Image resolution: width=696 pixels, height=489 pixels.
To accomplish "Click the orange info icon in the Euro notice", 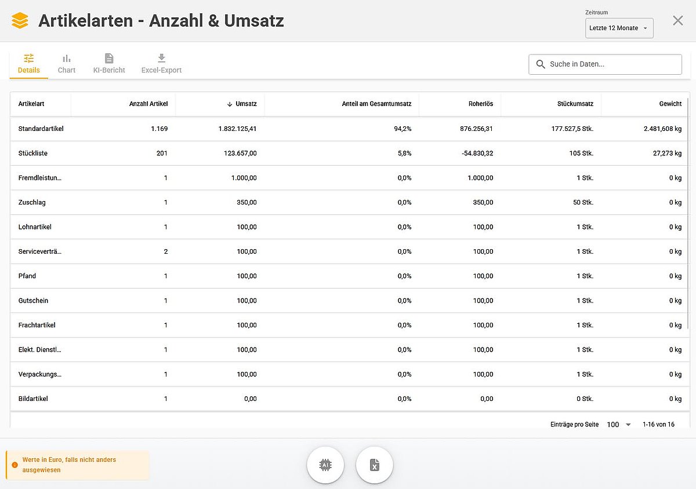I will pos(14,465).
